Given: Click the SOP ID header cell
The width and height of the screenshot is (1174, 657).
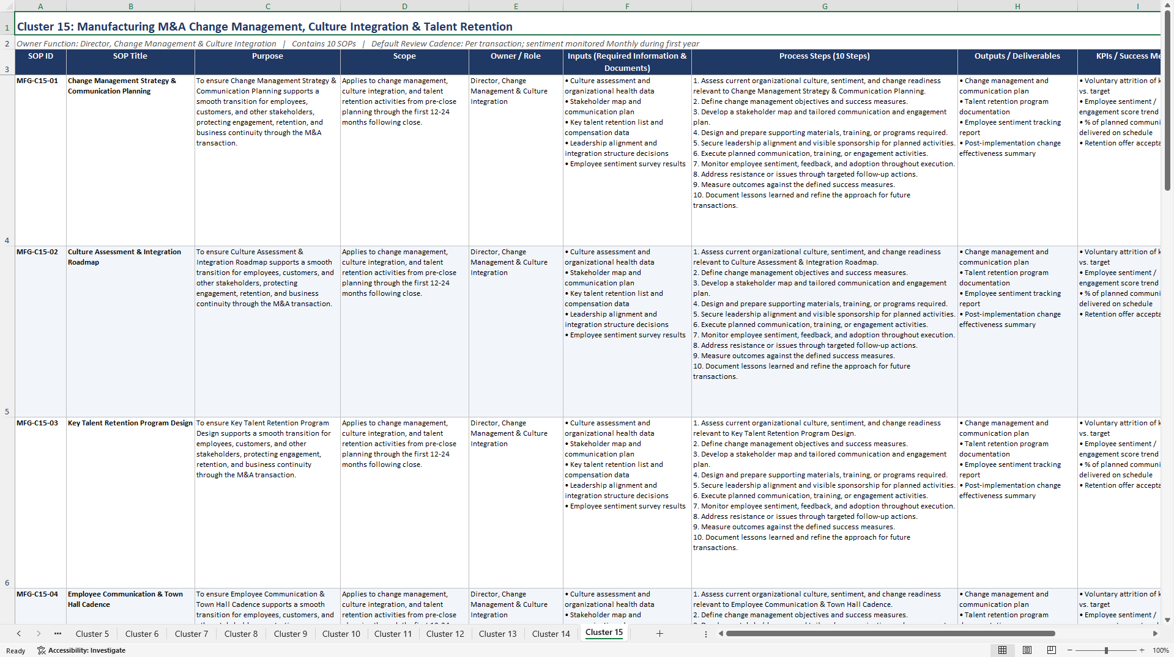Looking at the screenshot, I should 40,62.
